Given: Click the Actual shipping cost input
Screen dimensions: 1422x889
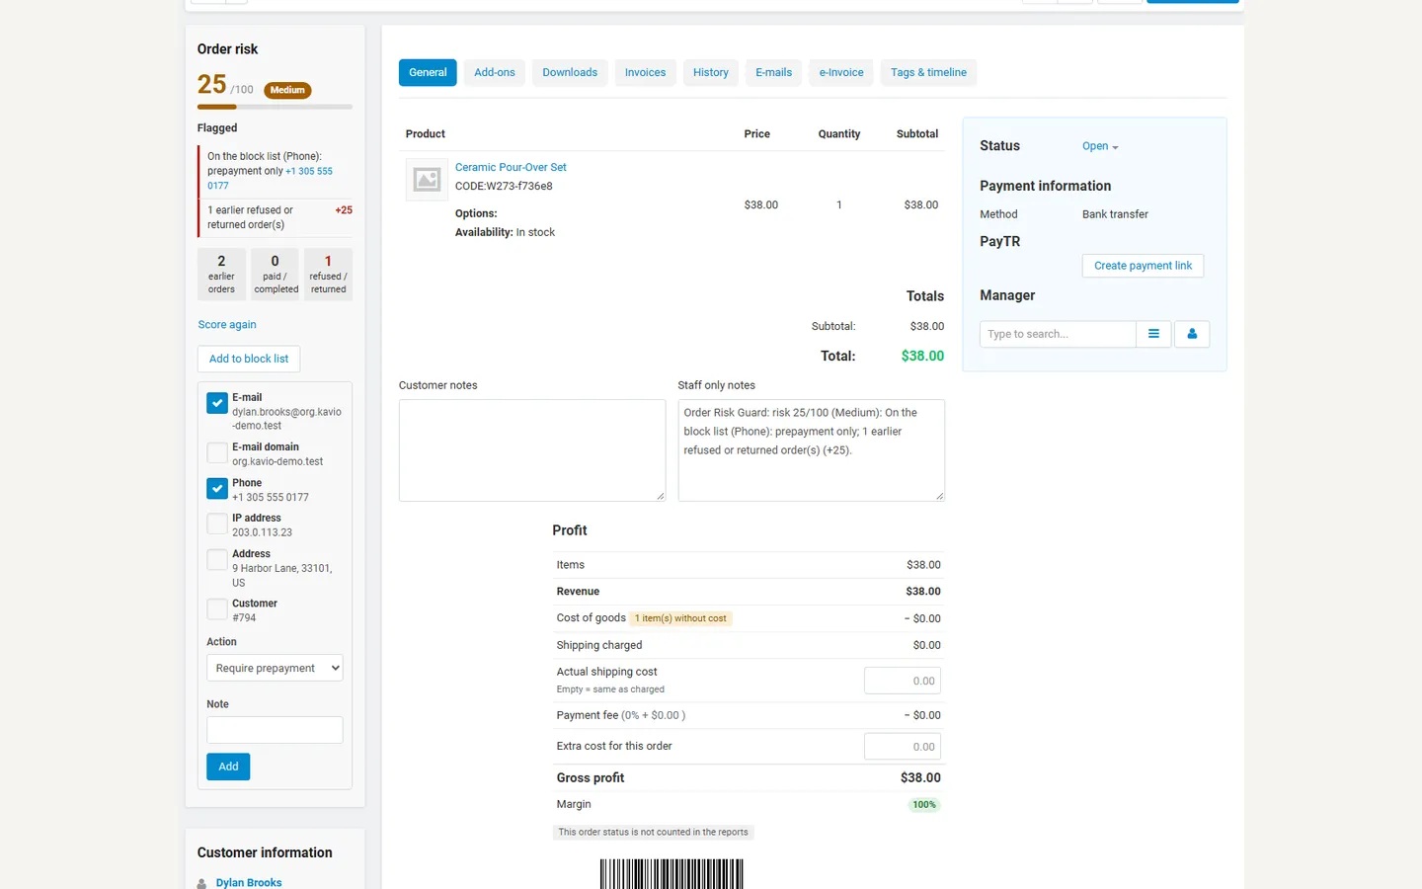Looking at the screenshot, I should (903, 681).
